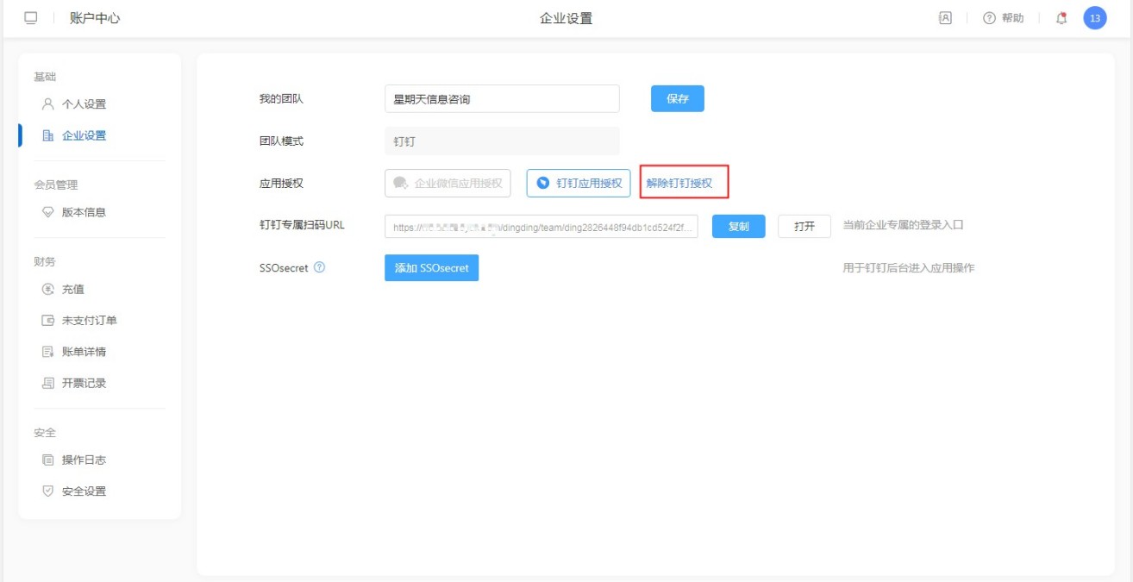Click the 打开 button

(804, 226)
